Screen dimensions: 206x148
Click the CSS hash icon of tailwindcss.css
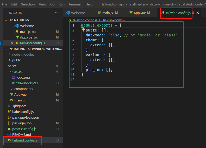pyautogui.click(x=13, y=83)
